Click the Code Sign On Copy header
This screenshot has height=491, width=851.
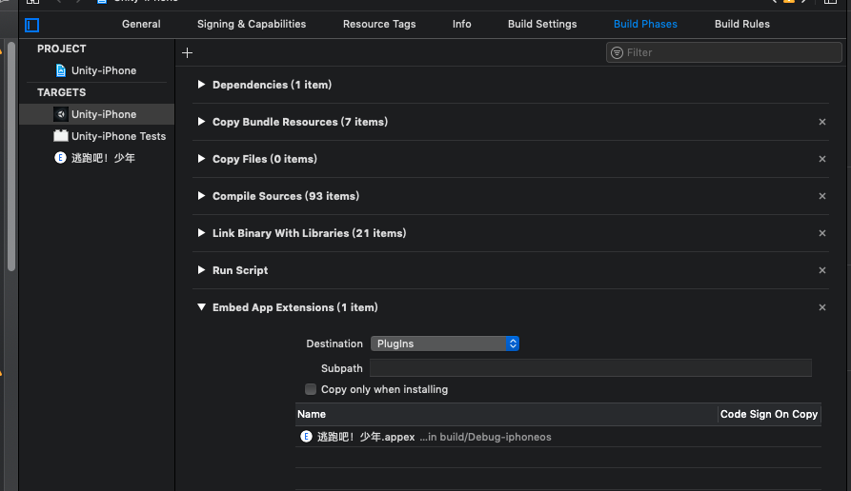(769, 414)
